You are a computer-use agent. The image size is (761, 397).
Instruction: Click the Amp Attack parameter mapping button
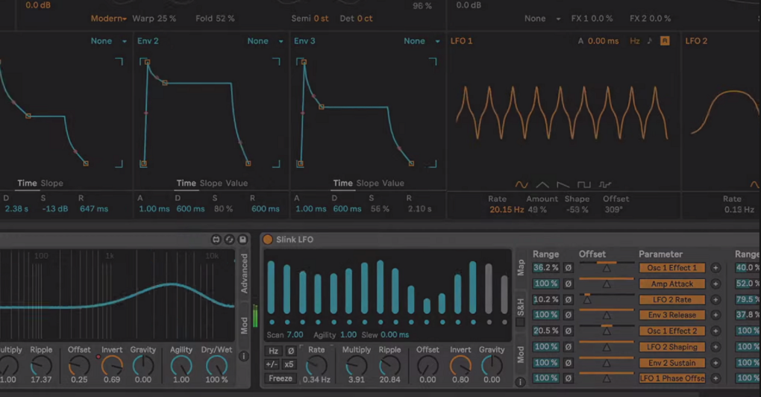tap(671, 284)
